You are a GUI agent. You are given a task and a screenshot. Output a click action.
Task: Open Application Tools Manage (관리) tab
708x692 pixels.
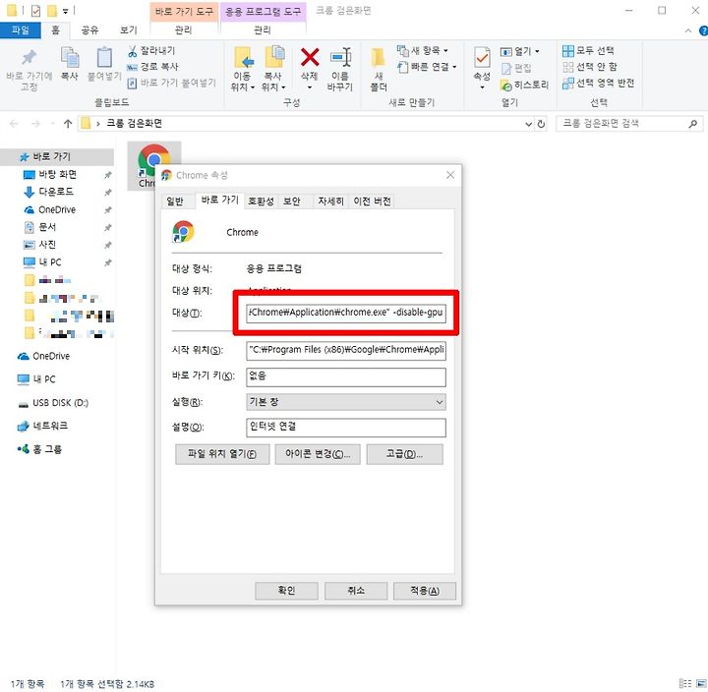click(x=263, y=30)
